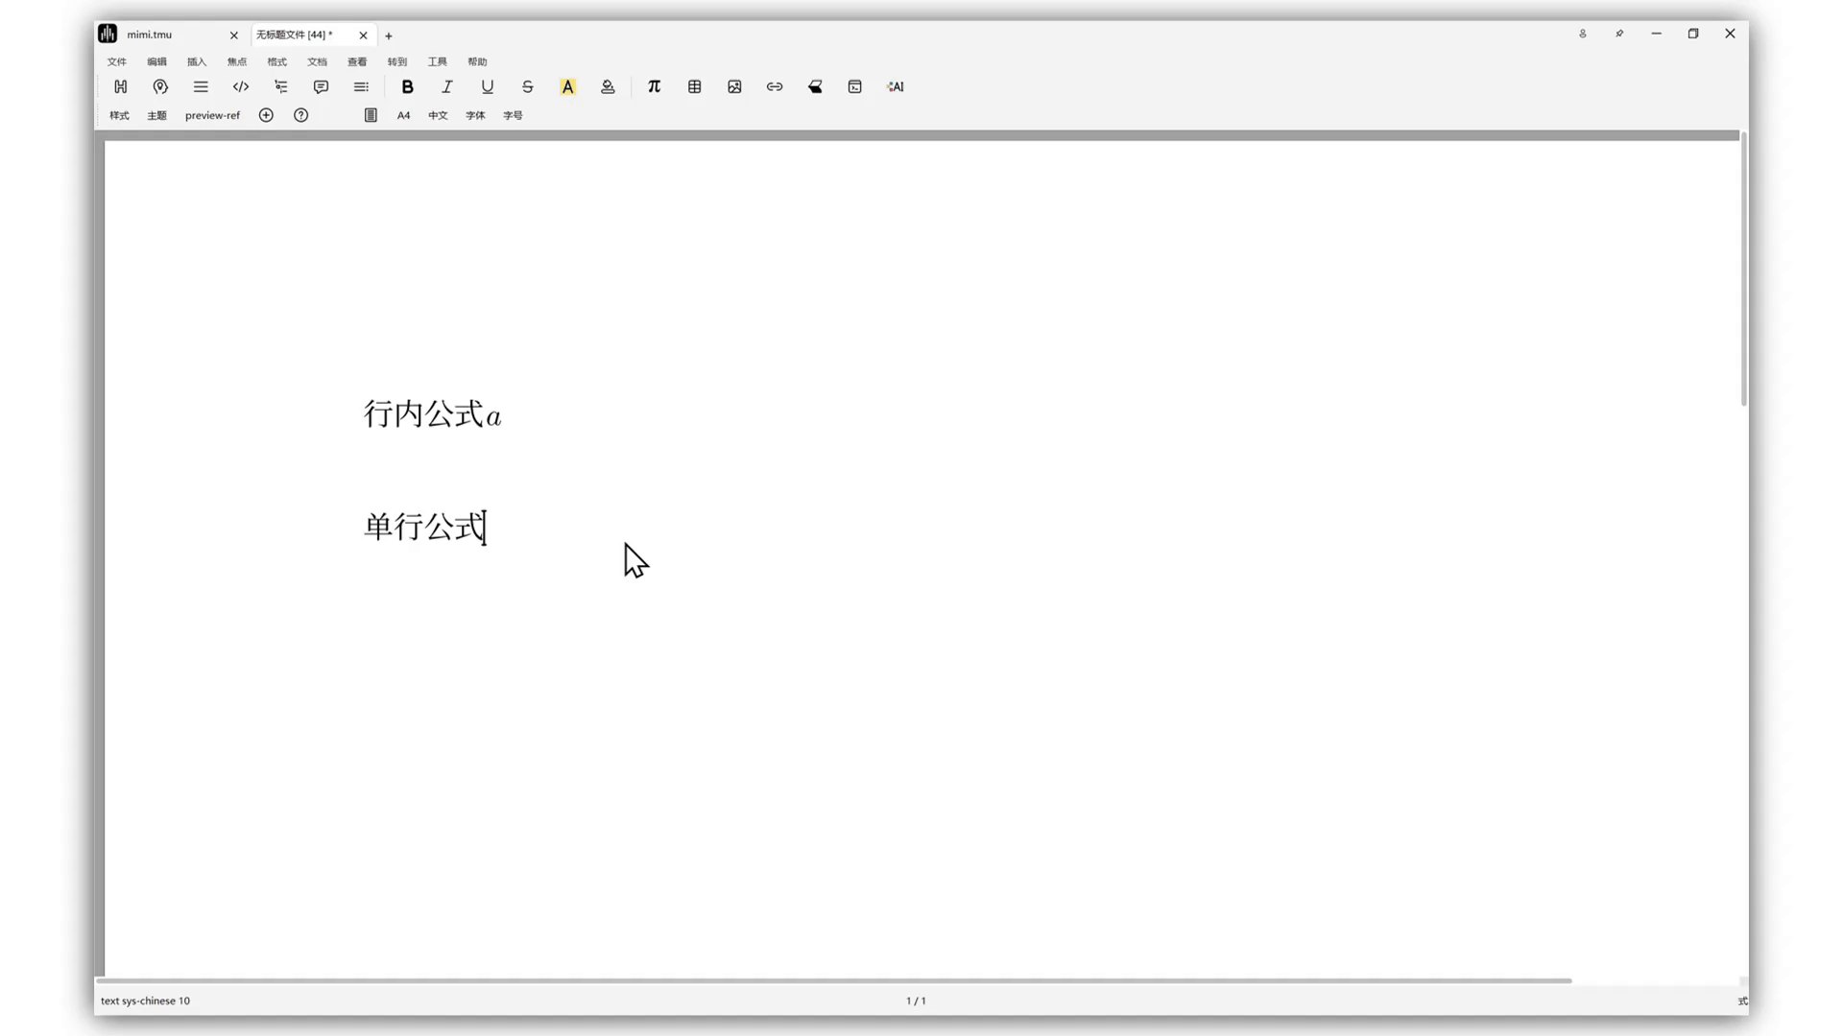Toggle bold formatting

pyautogui.click(x=407, y=86)
